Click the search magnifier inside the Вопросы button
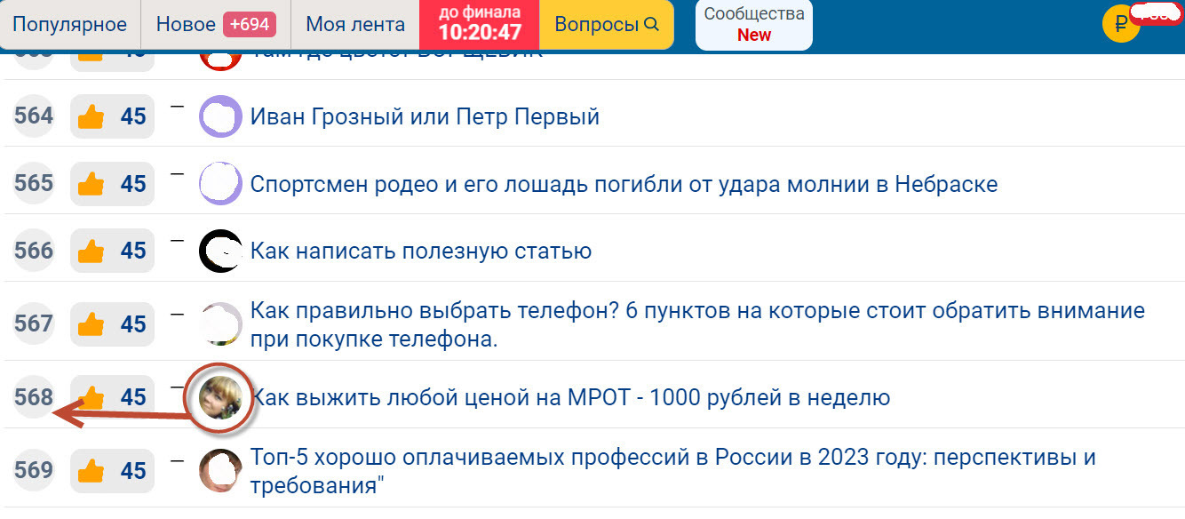 [x=649, y=24]
